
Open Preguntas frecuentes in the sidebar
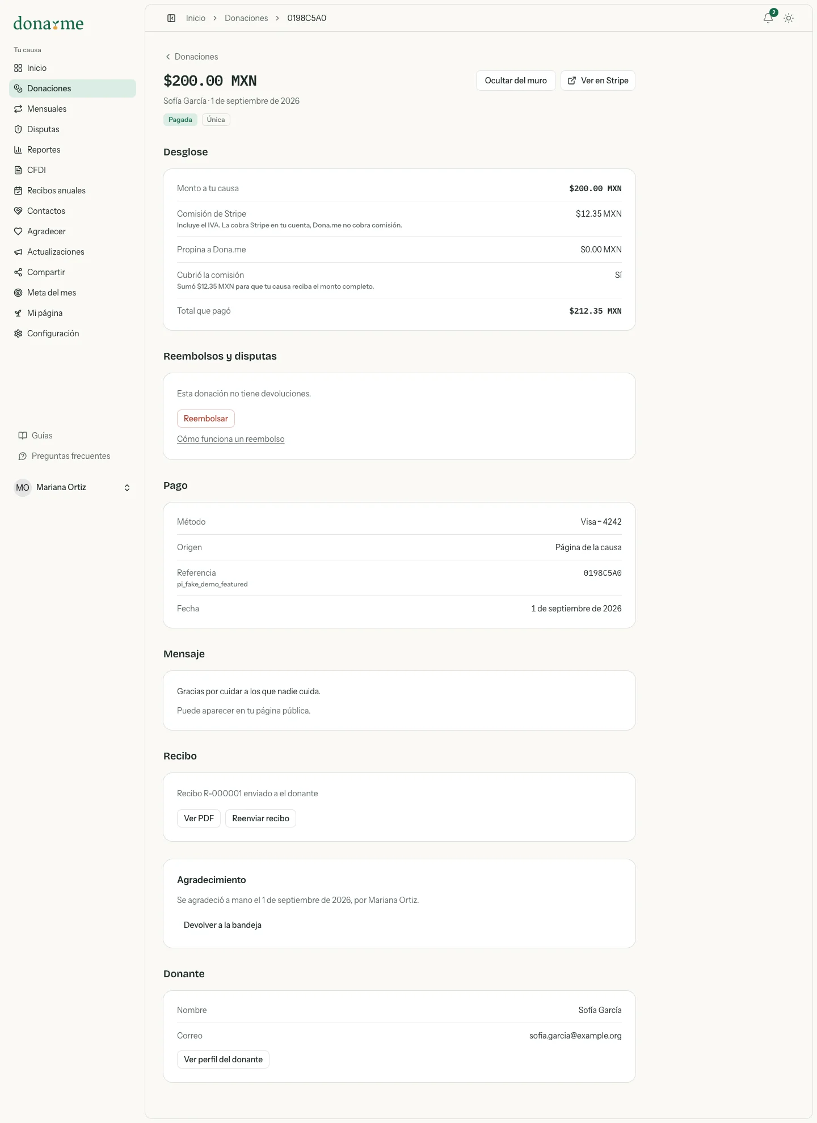click(x=73, y=456)
